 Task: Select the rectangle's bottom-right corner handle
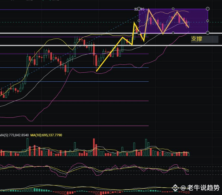tap(208, 33)
